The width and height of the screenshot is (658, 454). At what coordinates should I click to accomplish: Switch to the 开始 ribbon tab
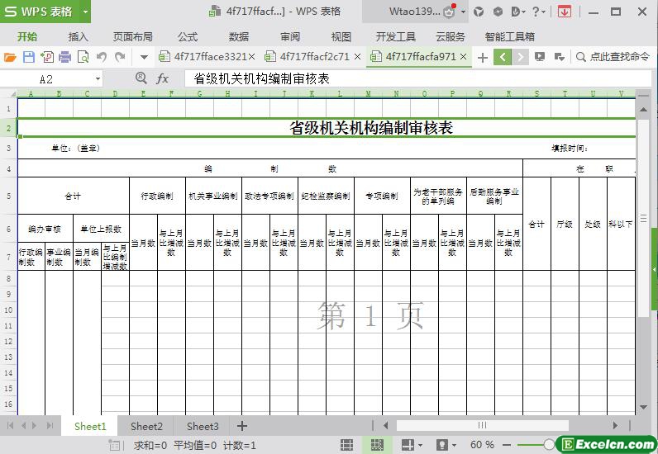27,37
